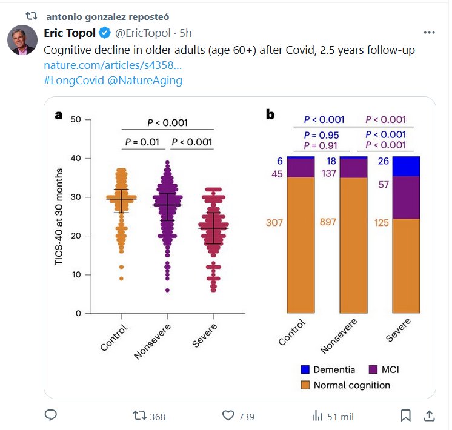Click the purple MCI legend swatch

(371, 369)
